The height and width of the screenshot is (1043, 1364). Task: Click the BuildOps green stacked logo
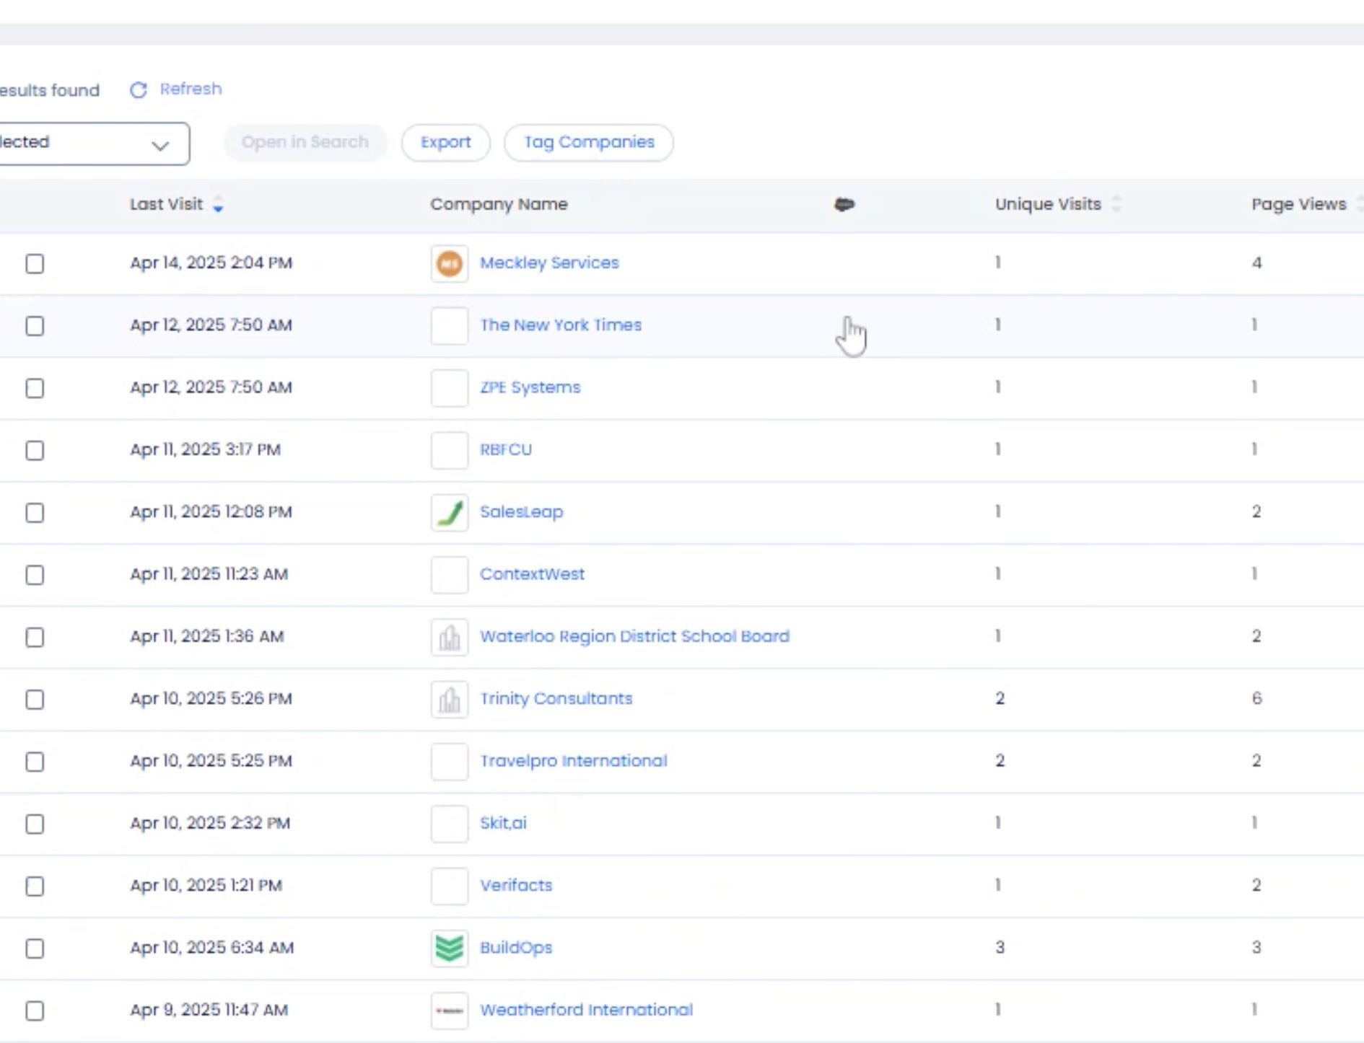[450, 948]
